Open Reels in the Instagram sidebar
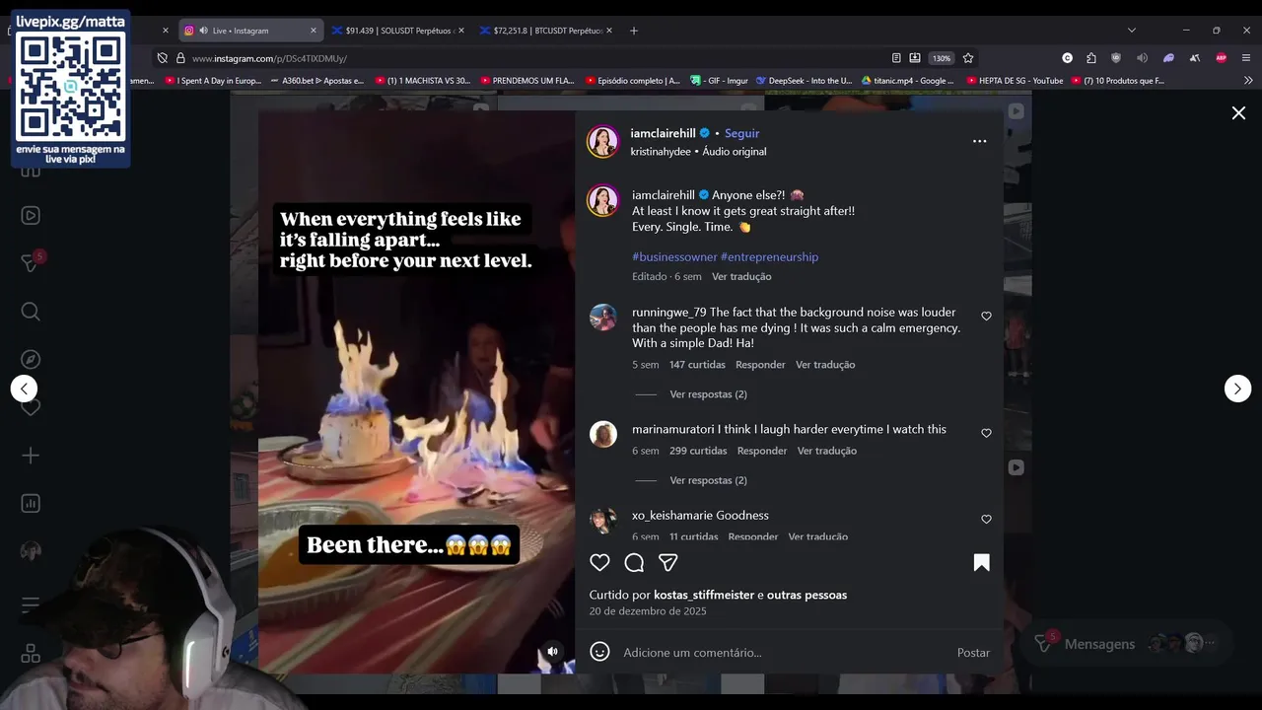This screenshot has height=710, width=1262. (31, 216)
